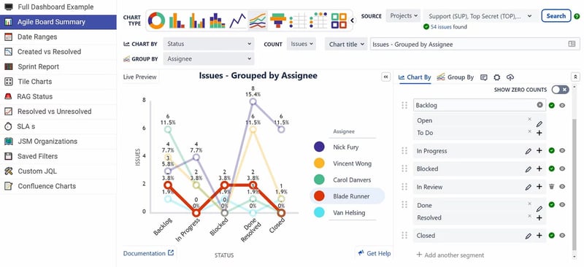Open the Projects source dropdown
This screenshot has width=584, height=267.
404,16
